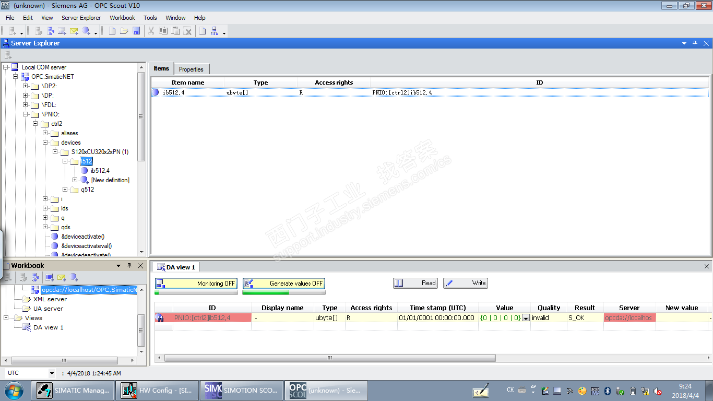Click the muted volume tray icon
Image resolution: width=713 pixels, height=401 pixels.
coord(658,391)
